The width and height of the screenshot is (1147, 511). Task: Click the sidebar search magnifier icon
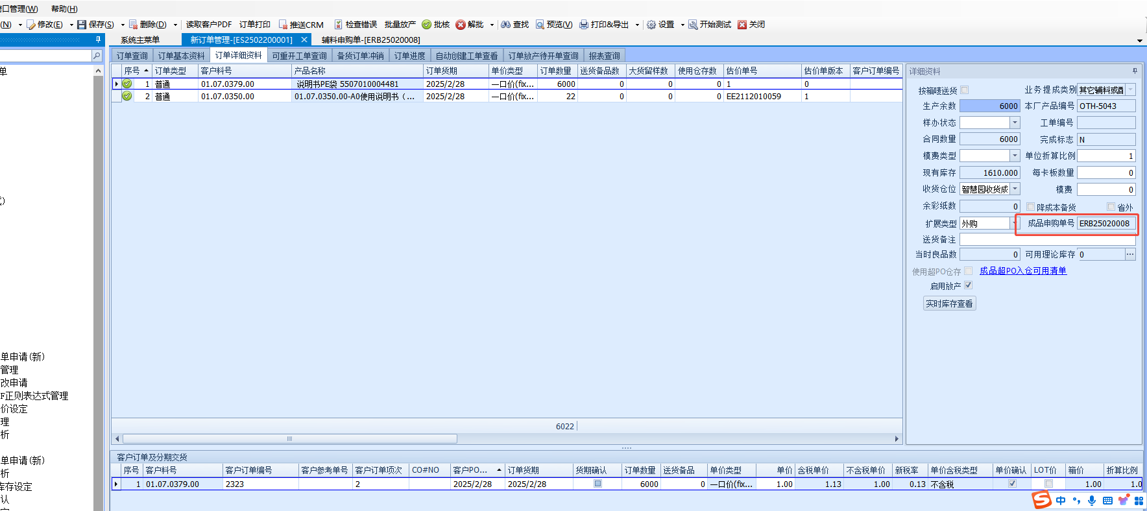[x=97, y=56]
